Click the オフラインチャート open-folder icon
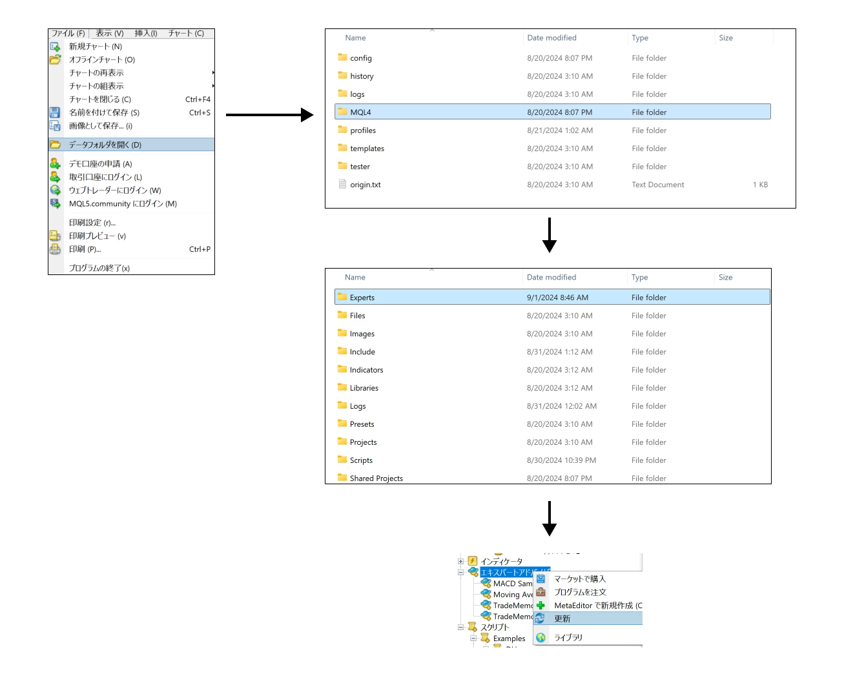 [55, 59]
